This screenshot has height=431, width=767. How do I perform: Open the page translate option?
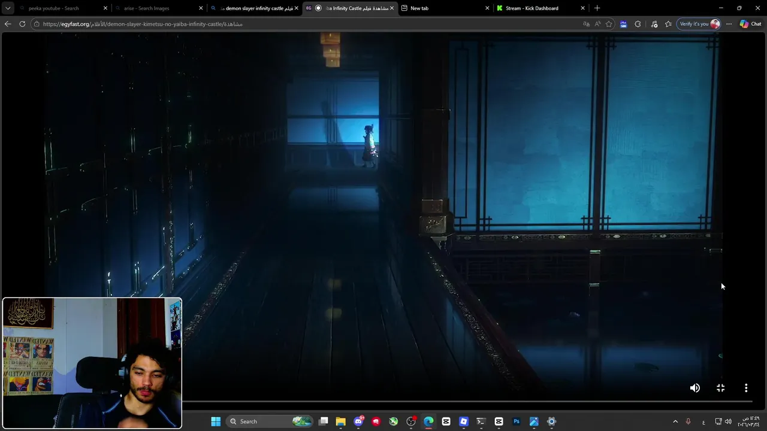click(586, 24)
